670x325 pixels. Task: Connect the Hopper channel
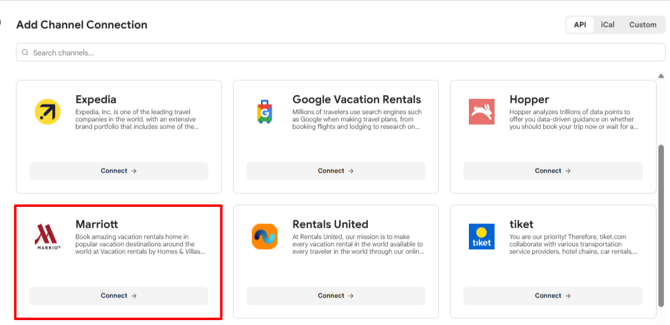point(553,171)
